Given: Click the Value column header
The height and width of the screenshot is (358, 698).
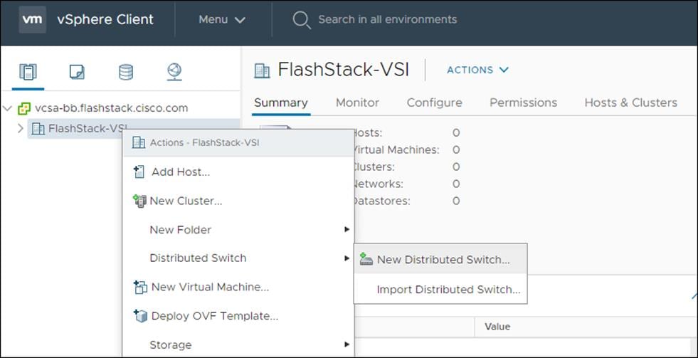Looking at the screenshot, I should [497, 327].
